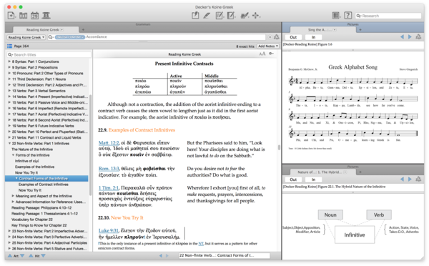Click the Research search field
The image size is (429, 266).
pyautogui.click(x=388, y=16)
